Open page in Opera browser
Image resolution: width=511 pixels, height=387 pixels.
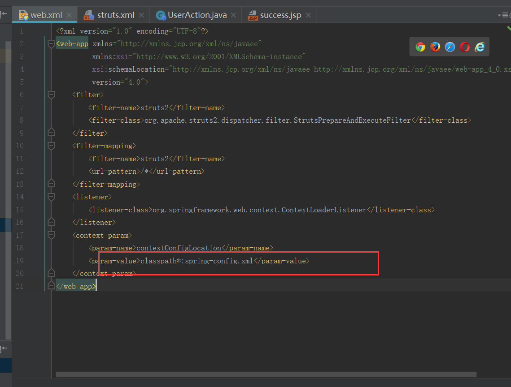pos(465,47)
